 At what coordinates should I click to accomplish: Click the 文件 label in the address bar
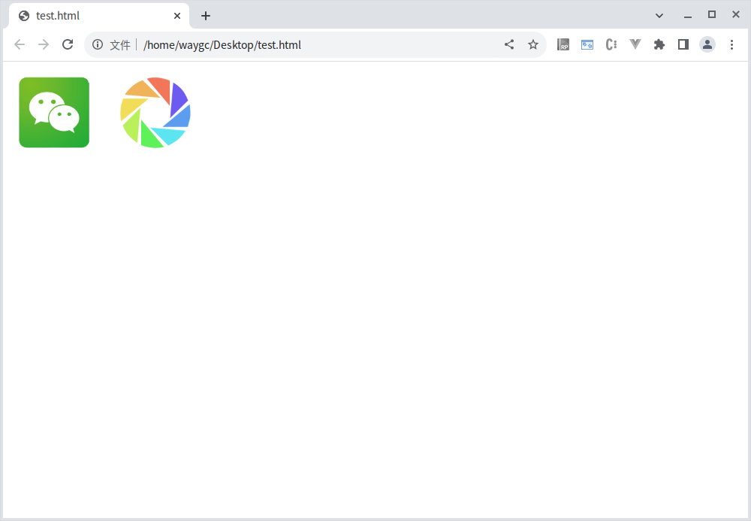[x=119, y=45]
